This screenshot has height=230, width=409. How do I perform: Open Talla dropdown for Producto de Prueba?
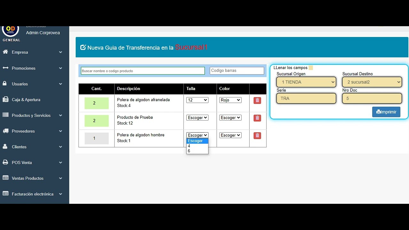197,118
